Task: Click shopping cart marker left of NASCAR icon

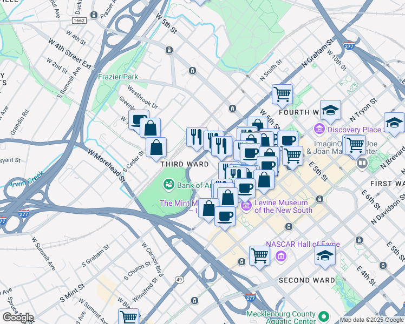Action: (259, 256)
